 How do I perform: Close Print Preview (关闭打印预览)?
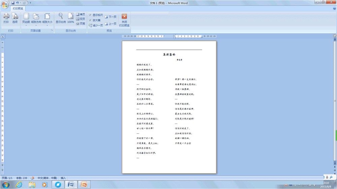124,20
